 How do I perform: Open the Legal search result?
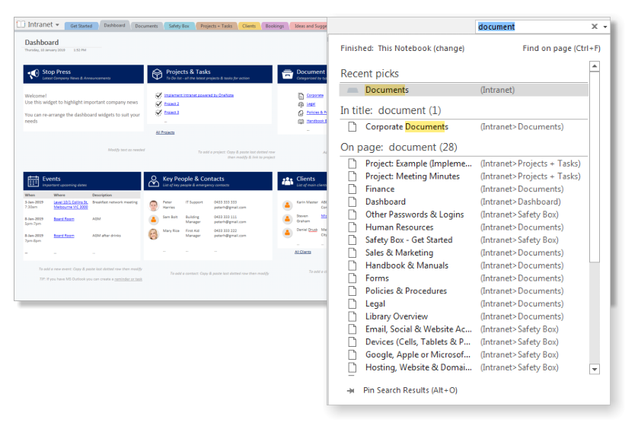pyautogui.click(x=464, y=303)
